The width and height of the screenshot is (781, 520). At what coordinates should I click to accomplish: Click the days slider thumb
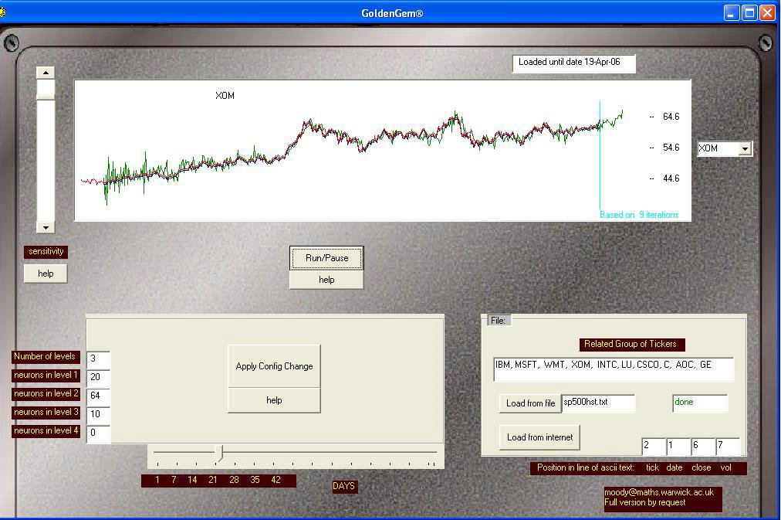[219, 453]
